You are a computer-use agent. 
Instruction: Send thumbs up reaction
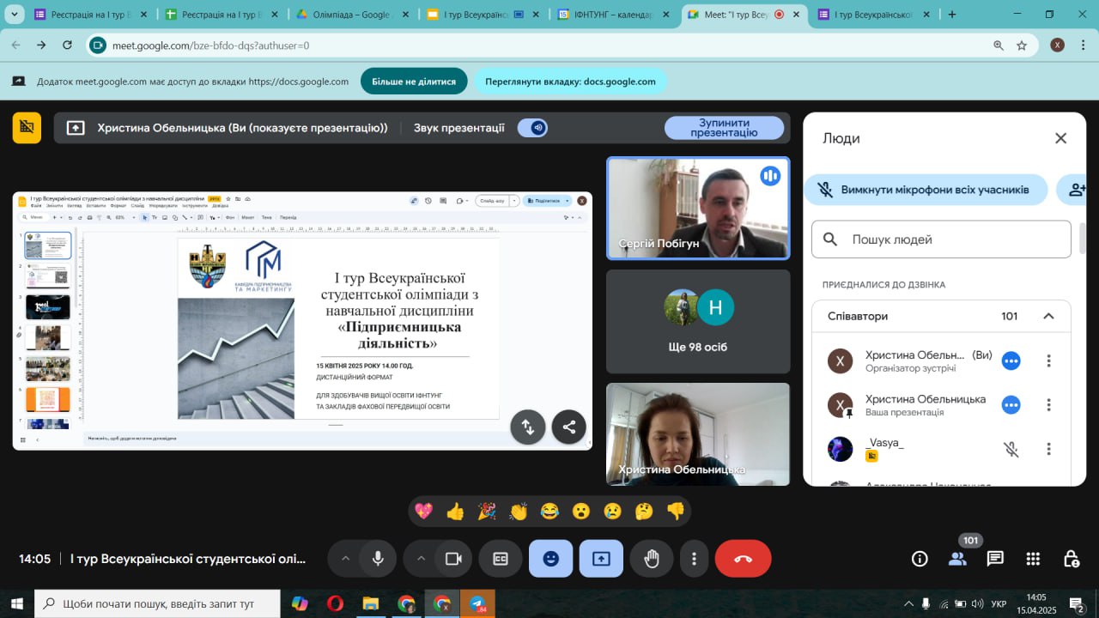[455, 512]
